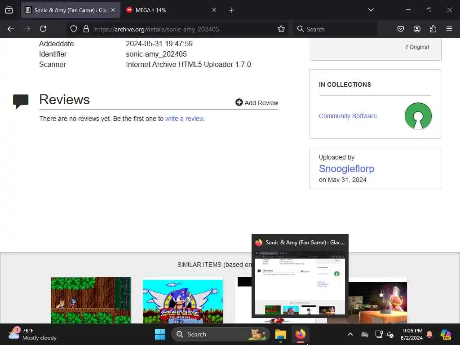Open notifications bell icon
The width and height of the screenshot is (460, 345).
click(429, 334)
